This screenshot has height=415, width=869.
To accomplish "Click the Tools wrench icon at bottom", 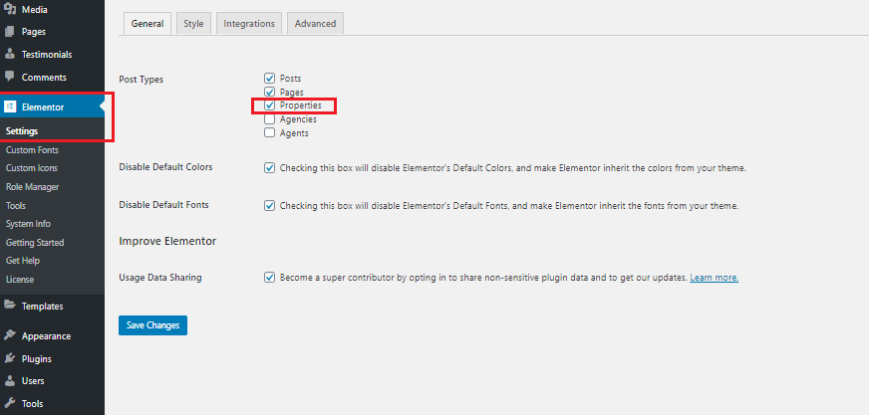I will [x=9, y=403].
